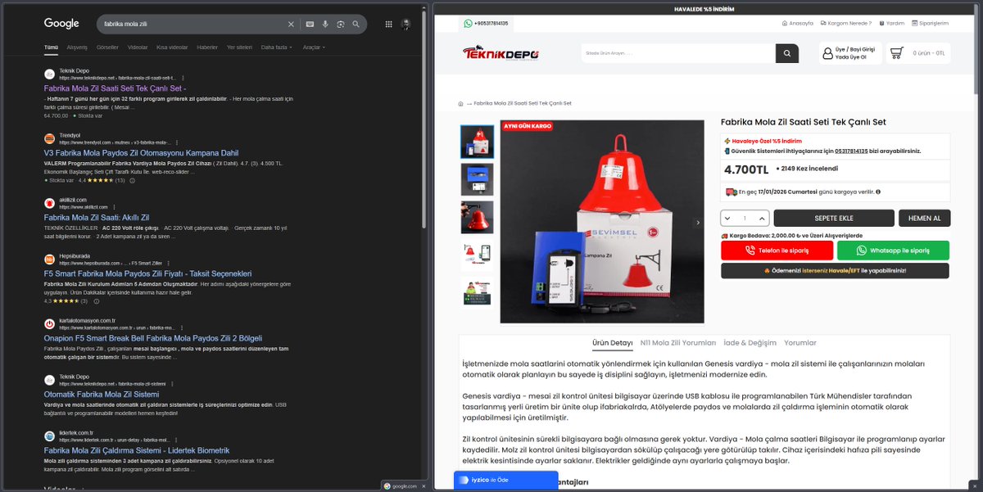Show next product image with the arrow
The width and height of the screenshot is (983, 492).
698,222
